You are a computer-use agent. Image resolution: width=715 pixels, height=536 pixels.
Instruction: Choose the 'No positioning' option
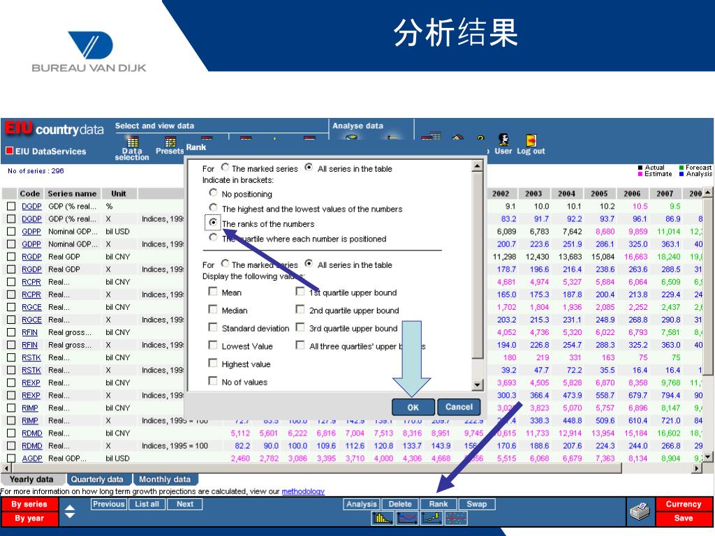click(x=213, y=193)
